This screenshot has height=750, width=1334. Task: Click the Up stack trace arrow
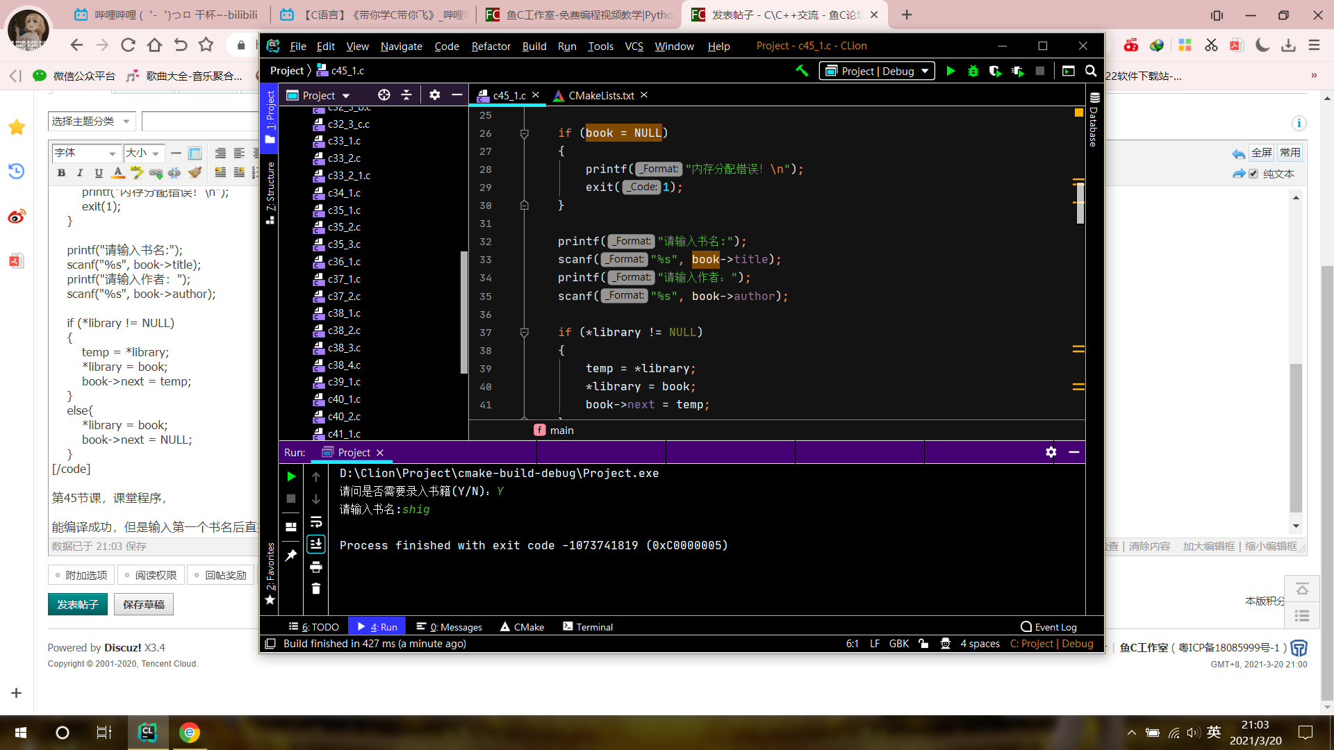[x=315, y=476]
